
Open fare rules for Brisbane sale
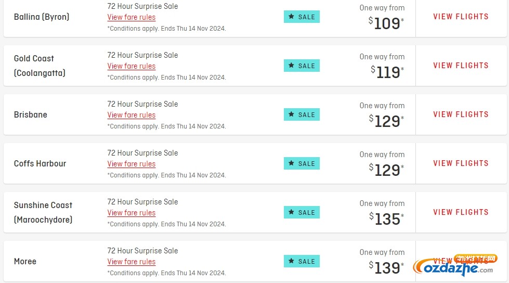pos(132,115)
